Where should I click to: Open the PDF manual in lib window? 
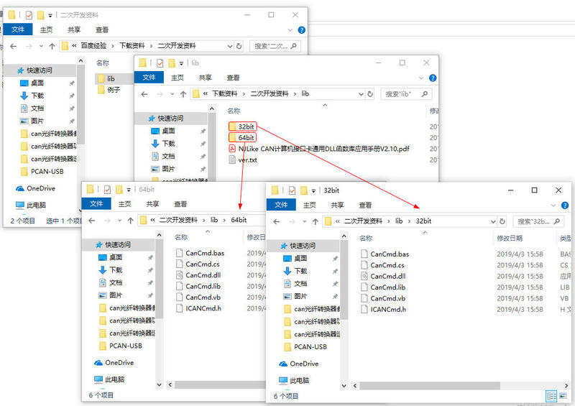pyautogui.click(x=324, y=149)
